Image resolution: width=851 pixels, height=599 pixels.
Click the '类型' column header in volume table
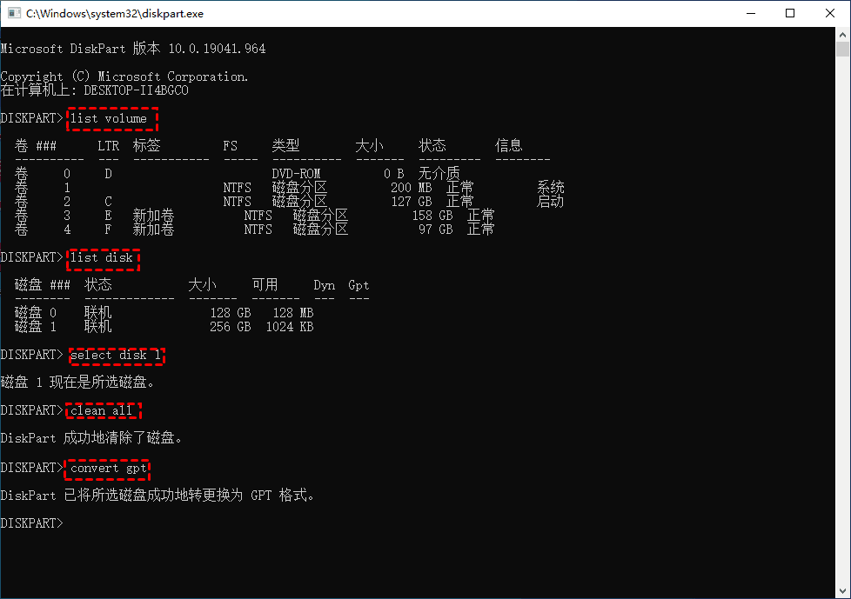coord(286,146)
